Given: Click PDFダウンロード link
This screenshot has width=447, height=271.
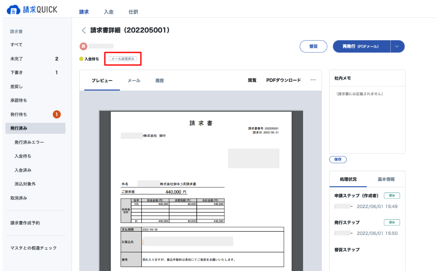Looking at the screenshot, I should [283, 80].
